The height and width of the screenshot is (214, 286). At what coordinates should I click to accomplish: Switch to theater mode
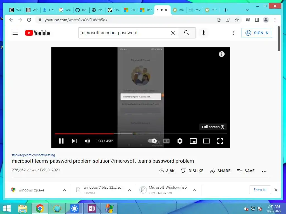(x=207, y=141)
